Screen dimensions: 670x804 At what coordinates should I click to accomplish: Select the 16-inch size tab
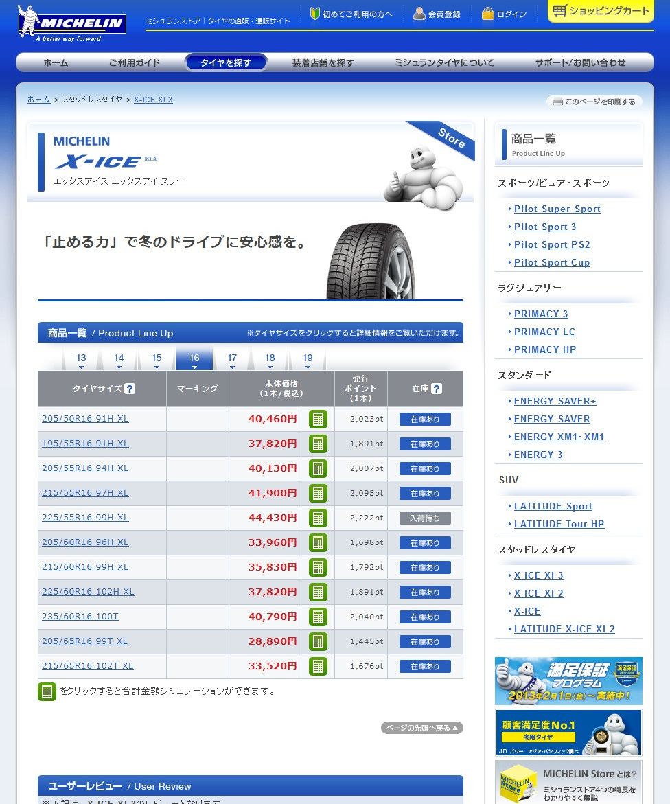coord(194,358)
